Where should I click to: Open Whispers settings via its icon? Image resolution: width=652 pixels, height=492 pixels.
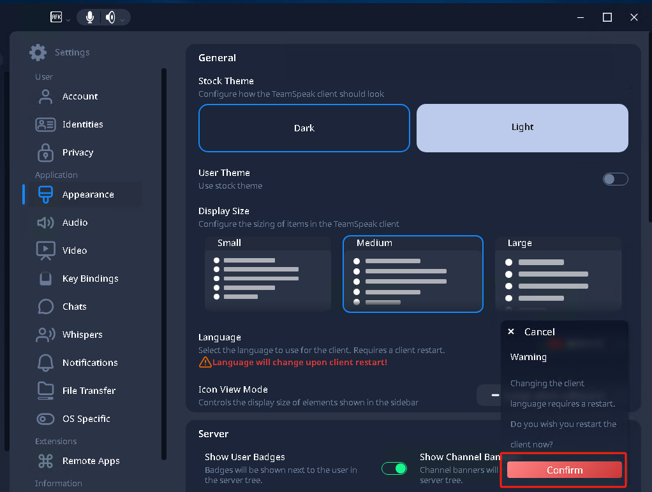point(45,335)
